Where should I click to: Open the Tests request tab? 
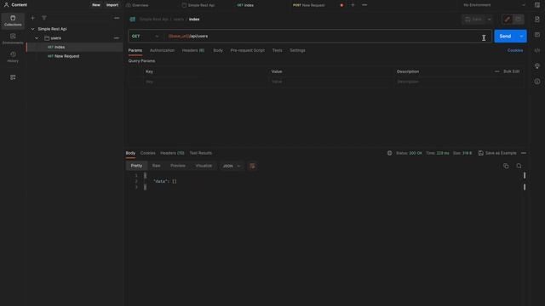tap(277, 50)
